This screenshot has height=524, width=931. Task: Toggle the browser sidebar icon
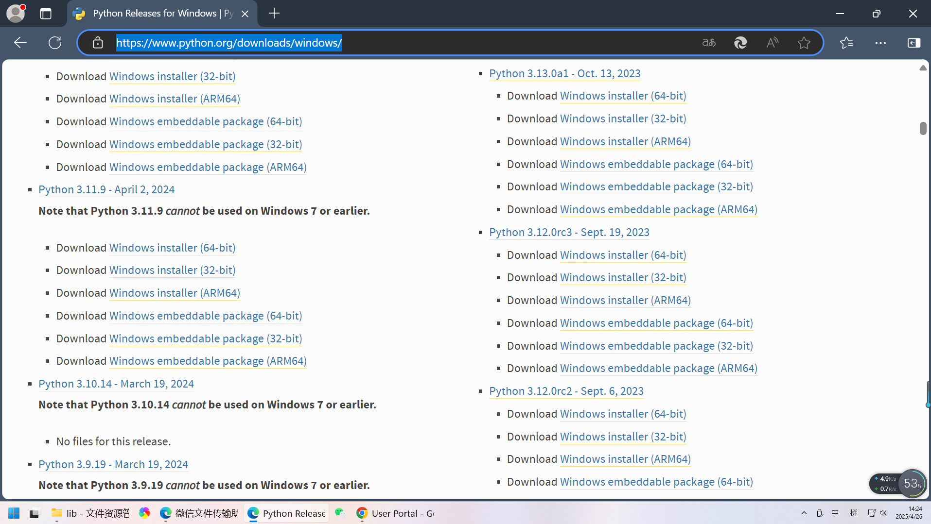pos(914,43)
